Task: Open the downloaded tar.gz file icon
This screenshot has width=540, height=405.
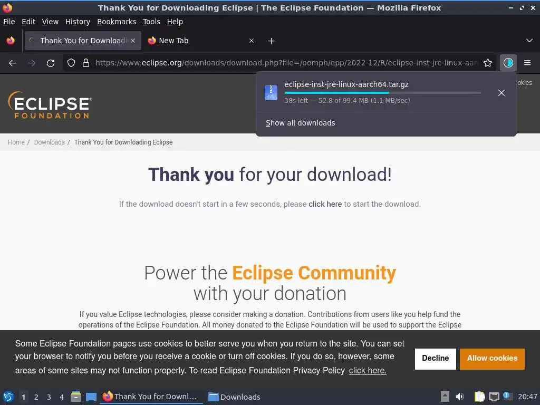Action: click(271, 93)
